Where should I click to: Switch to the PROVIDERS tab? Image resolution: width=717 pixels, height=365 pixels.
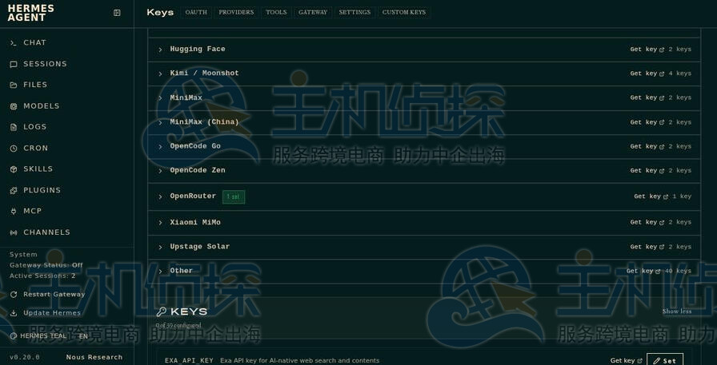pyautogui.click(x=236, y=12)
